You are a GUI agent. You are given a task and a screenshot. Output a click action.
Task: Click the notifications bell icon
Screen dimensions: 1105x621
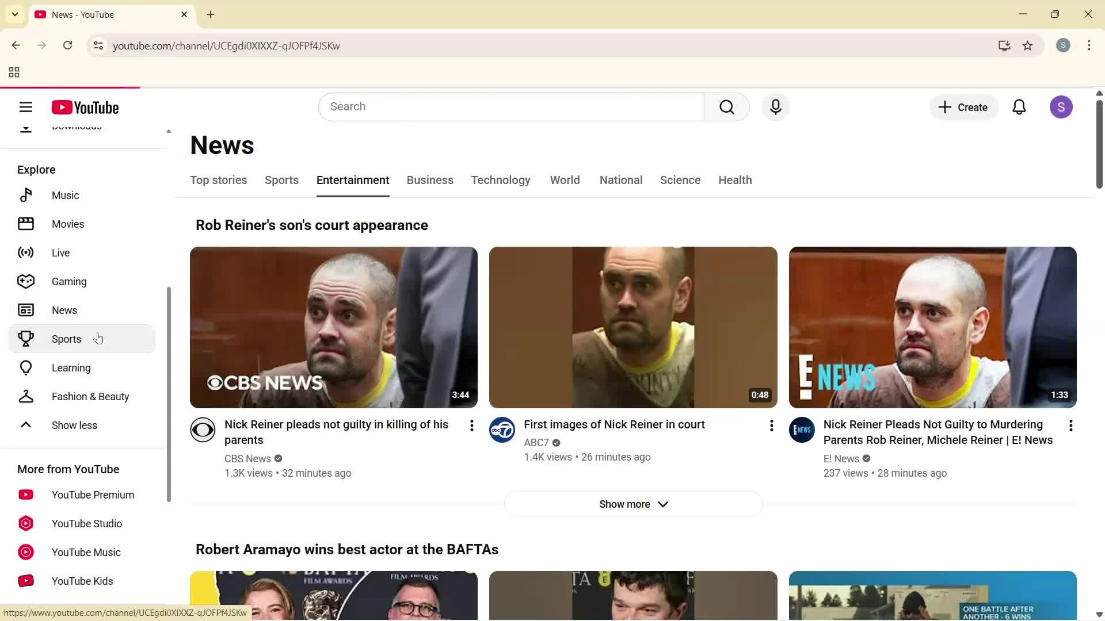pyautogui.click(x=1019, y=106)
